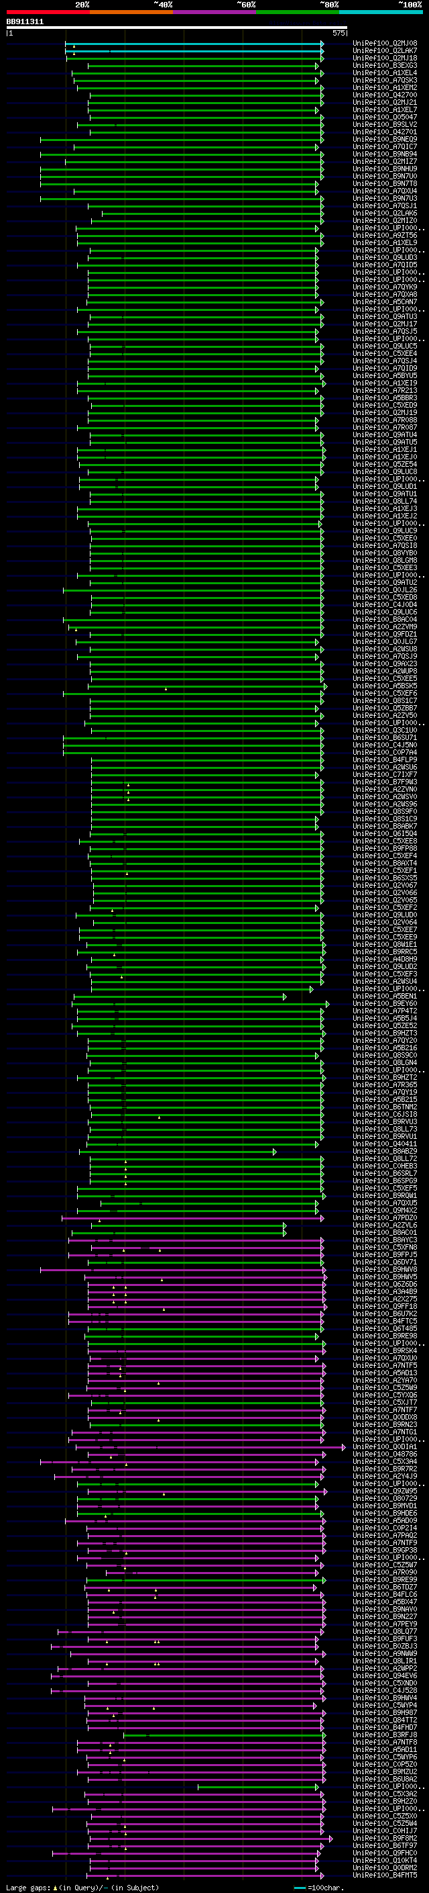Select hit label UniRef100_A7P4T2
This screenshot has height=1893, width=429.
385,1011
